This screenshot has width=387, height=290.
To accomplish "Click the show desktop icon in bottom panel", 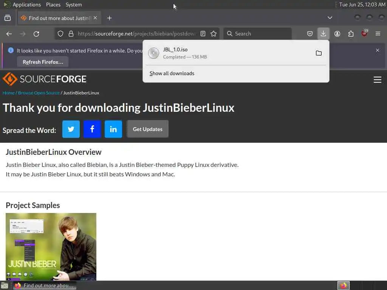I will [5, 286].
